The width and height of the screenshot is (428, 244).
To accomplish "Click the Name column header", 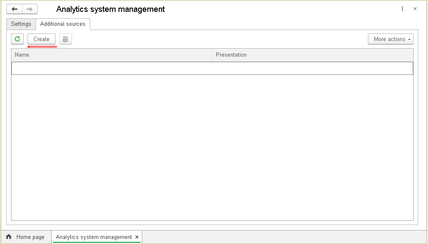I will point(112,55).
